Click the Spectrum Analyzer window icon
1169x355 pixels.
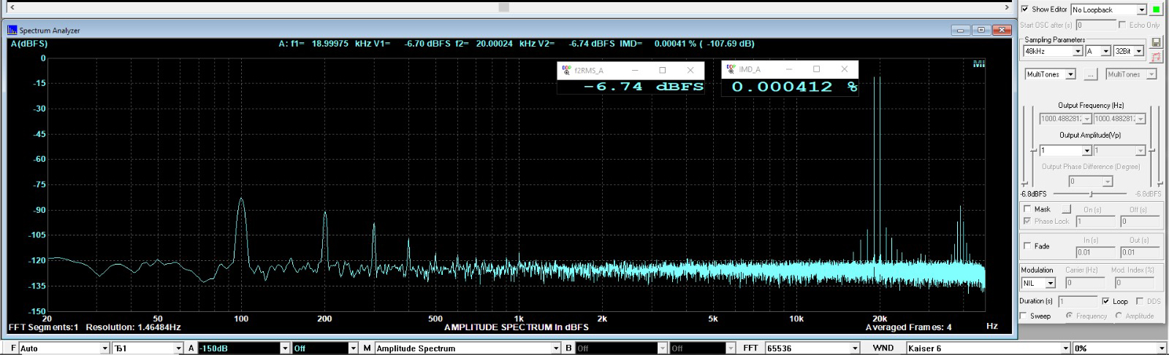point(12,31)
